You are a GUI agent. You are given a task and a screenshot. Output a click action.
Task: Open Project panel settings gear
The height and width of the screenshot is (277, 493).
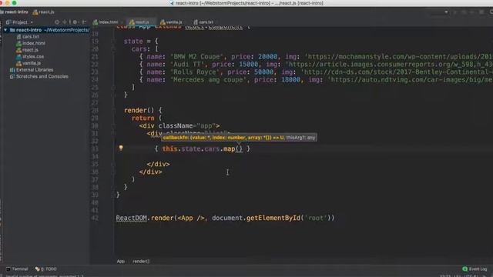pyautogui.click(x=75, y=22)
